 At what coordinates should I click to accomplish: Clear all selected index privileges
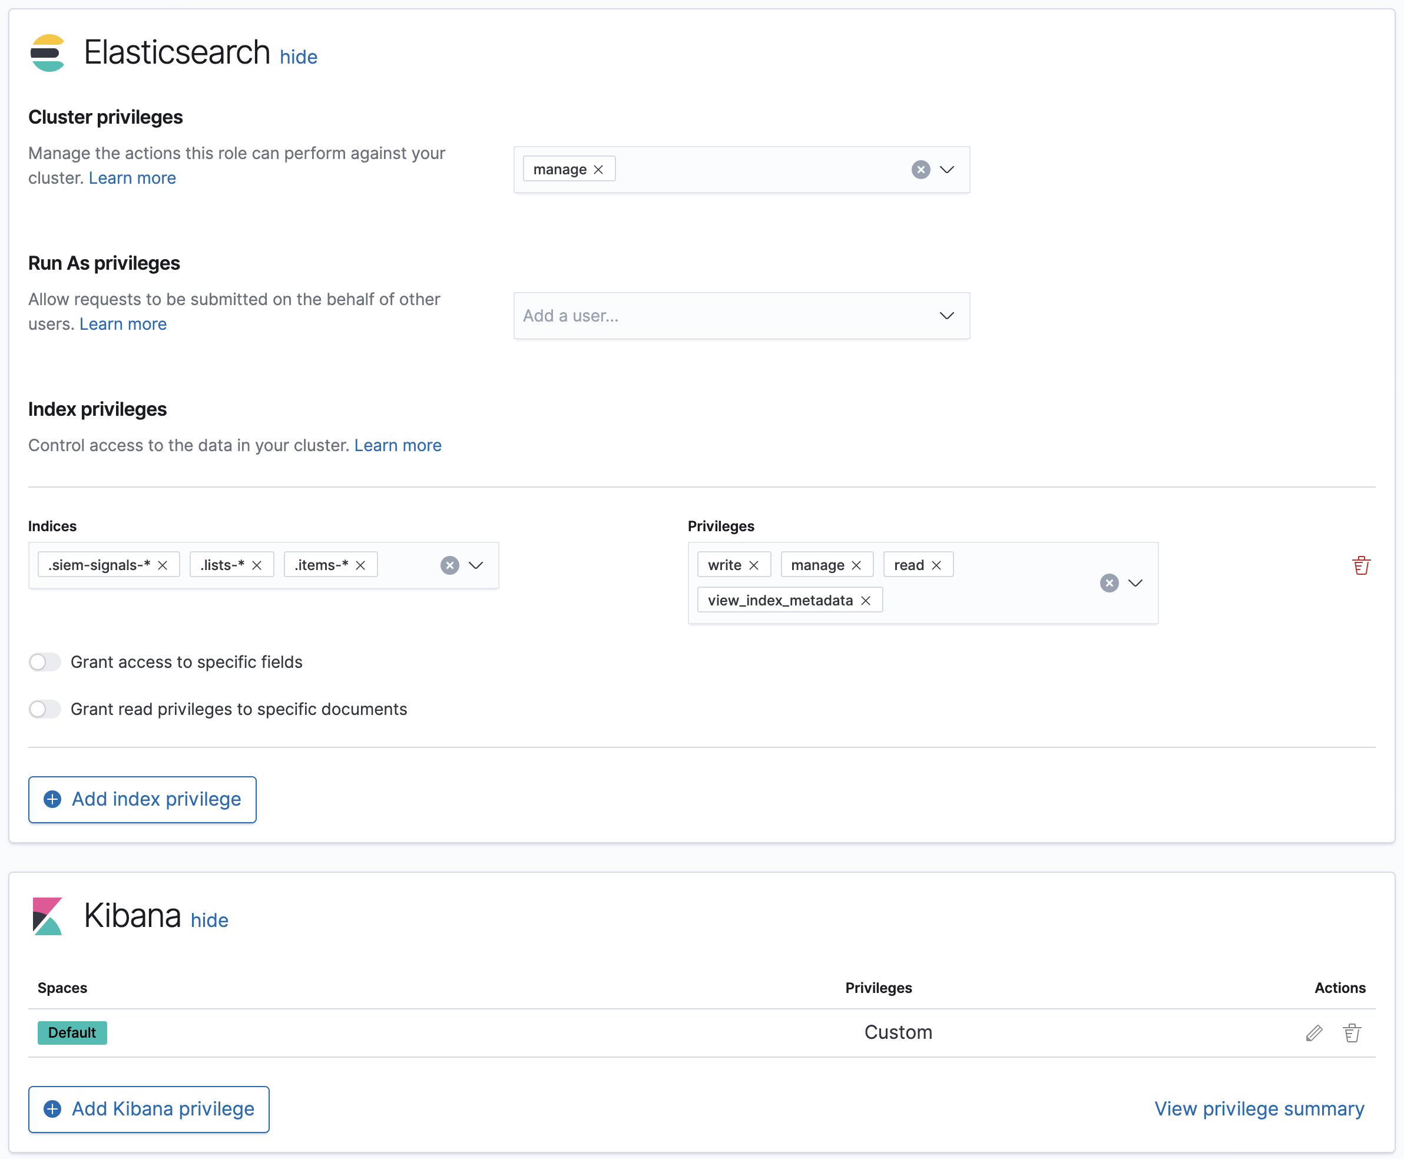pyautogui.click(x=1109, y=583)
